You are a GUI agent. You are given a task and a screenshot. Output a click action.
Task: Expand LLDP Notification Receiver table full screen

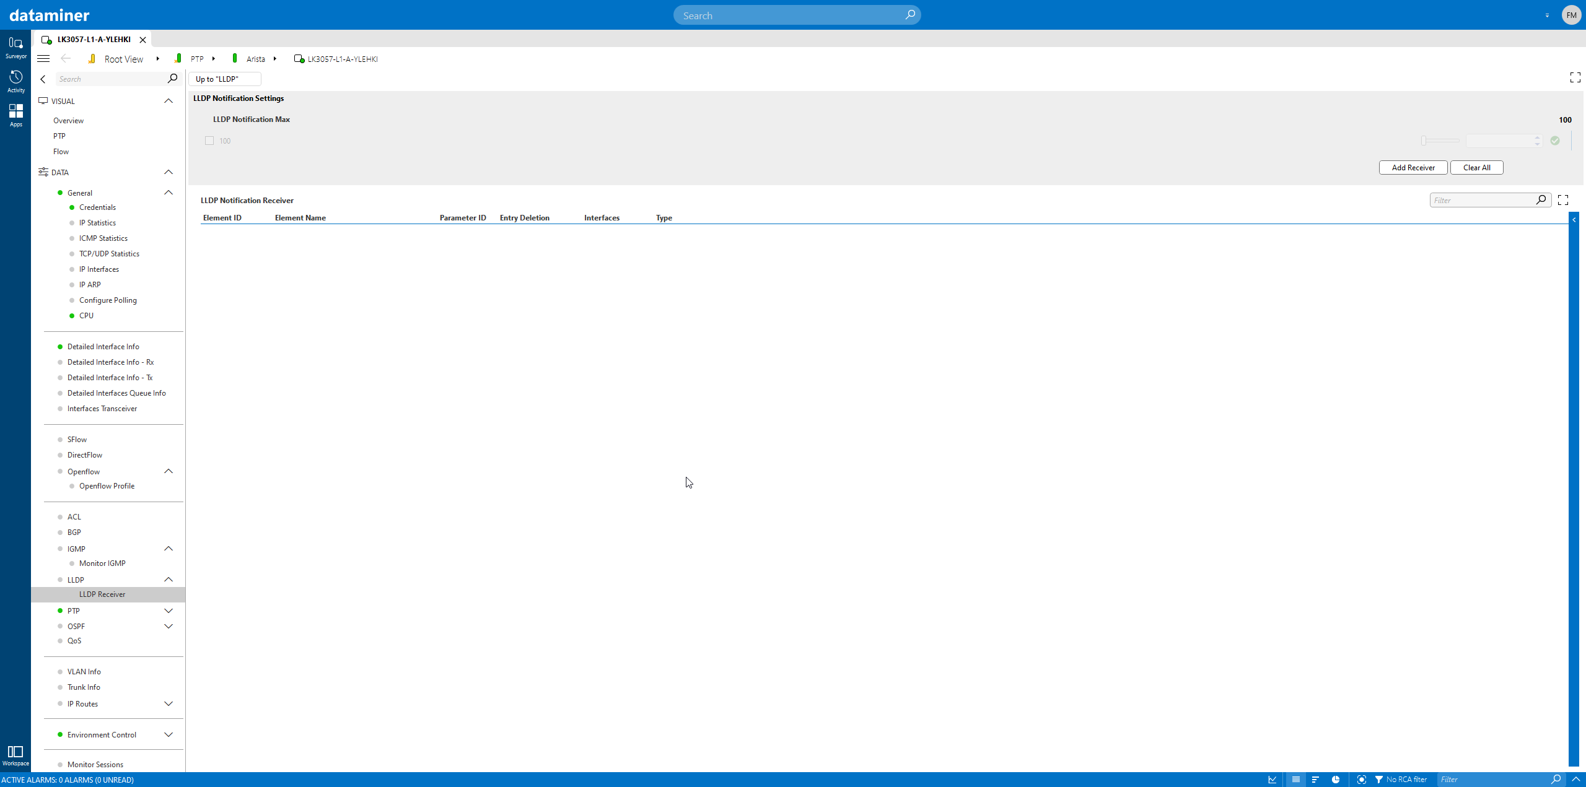point(1562,200)
